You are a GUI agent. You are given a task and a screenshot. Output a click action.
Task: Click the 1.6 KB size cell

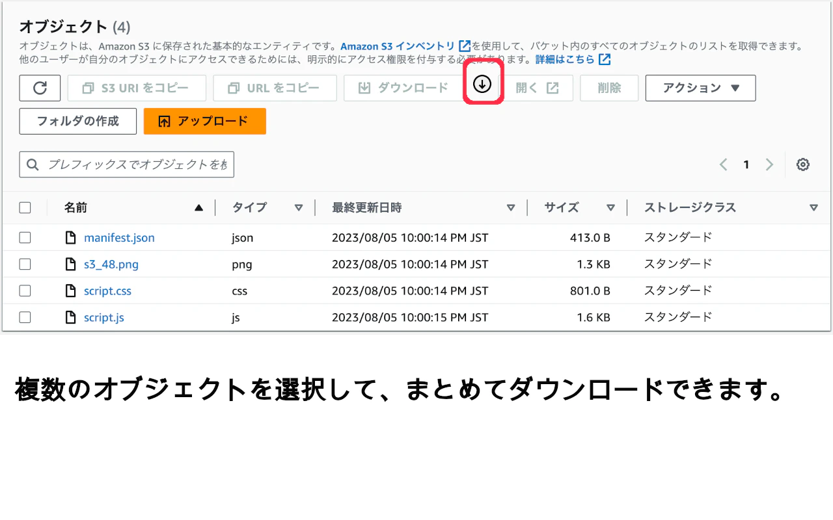[x=594, y=317]
